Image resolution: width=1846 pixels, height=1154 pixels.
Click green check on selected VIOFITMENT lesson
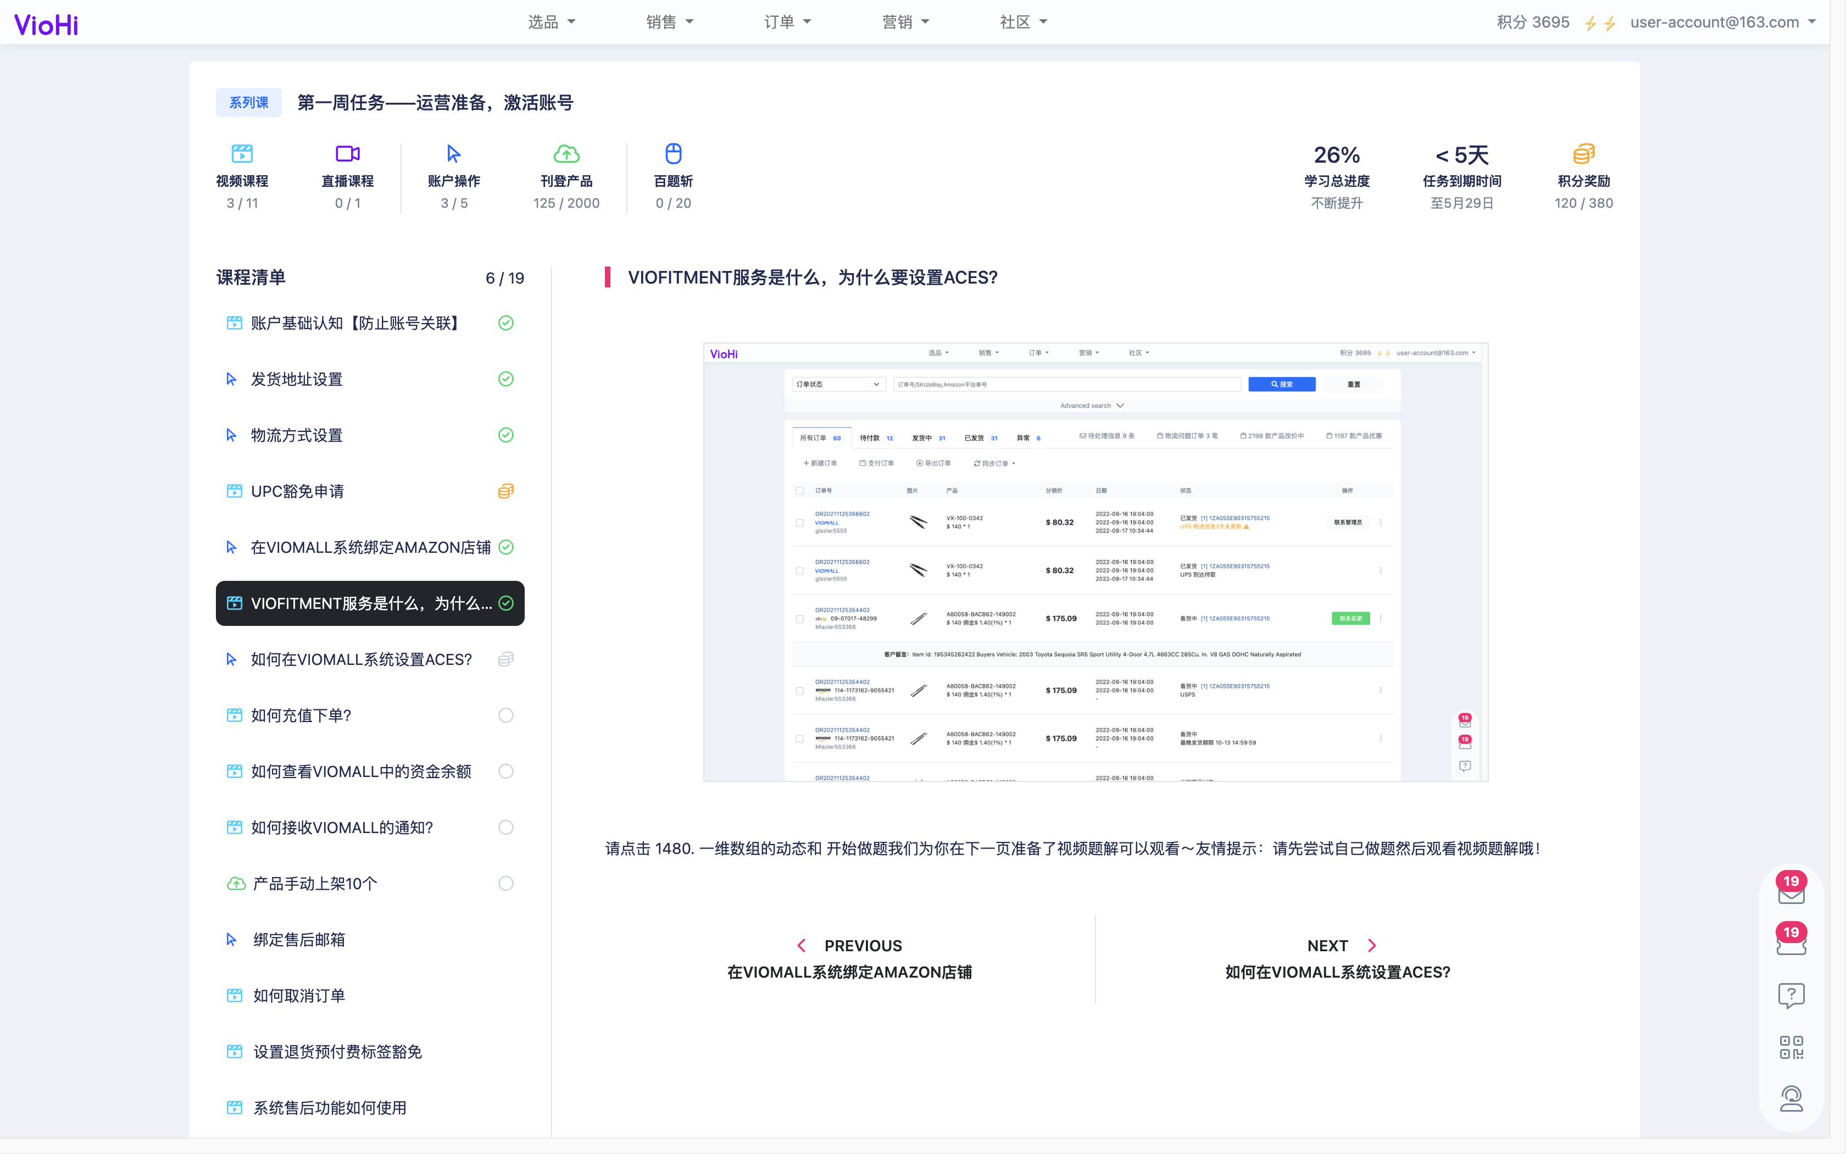(506, 603)
